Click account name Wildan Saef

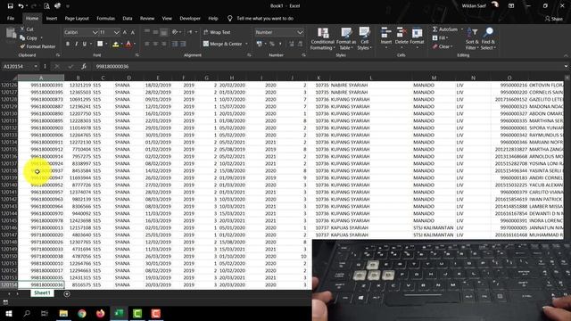pyautogui.click(x=474, y=6)
